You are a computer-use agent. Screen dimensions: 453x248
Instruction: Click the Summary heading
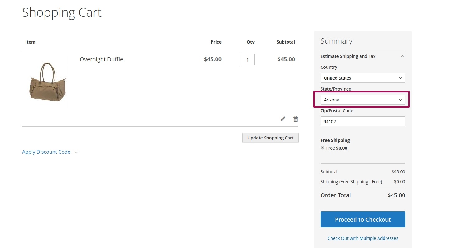click(x=336, y=41)
